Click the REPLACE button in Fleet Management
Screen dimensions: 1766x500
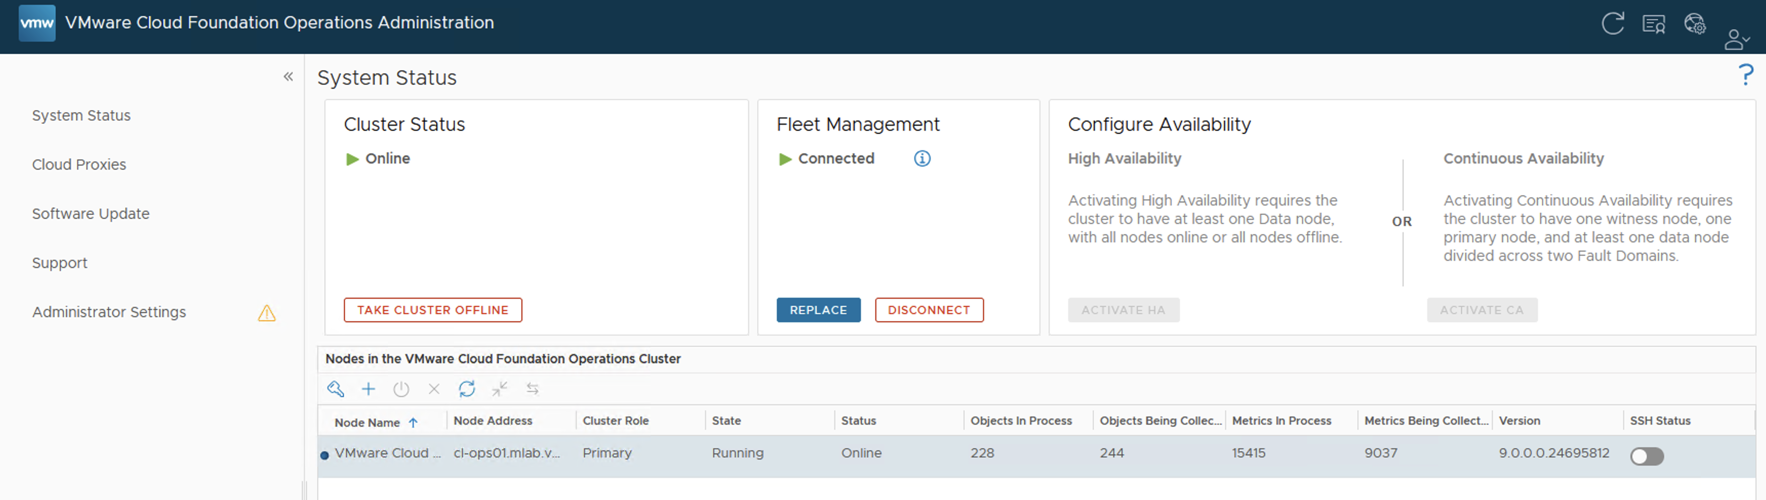tap(818, 310)
